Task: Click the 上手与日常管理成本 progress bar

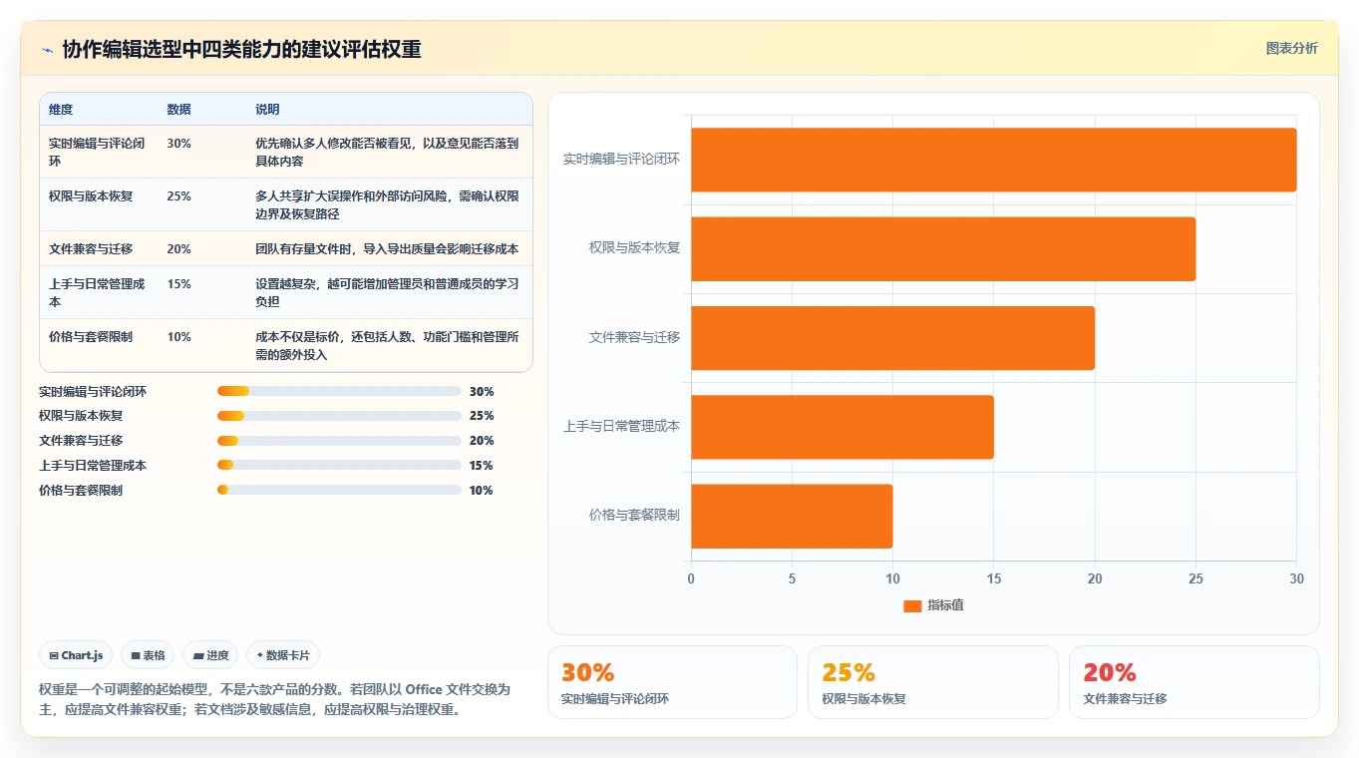Action: pos(339,465)
